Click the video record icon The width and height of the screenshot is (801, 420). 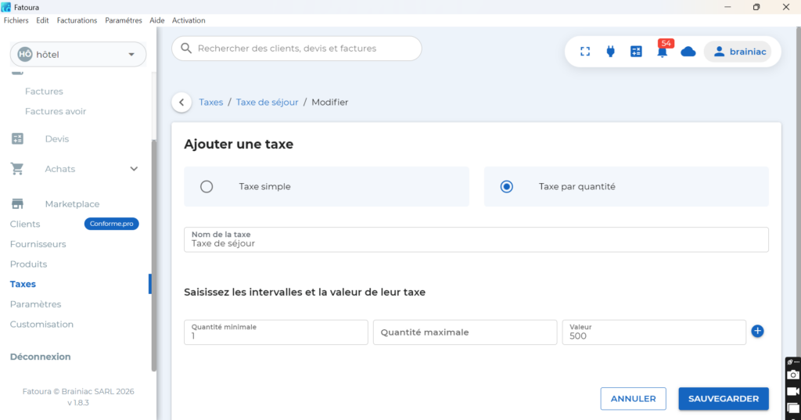click(x=793, y=391)
